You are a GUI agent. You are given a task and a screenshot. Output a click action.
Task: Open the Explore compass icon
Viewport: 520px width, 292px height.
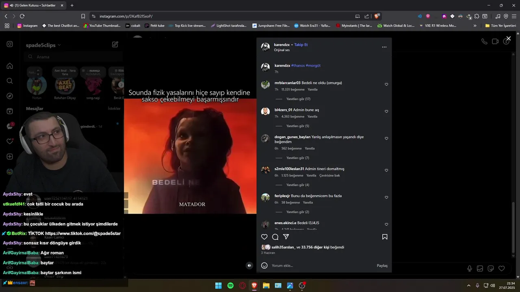coord(10,96)
